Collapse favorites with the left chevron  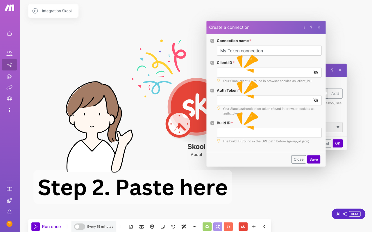[x=264, y=226]
